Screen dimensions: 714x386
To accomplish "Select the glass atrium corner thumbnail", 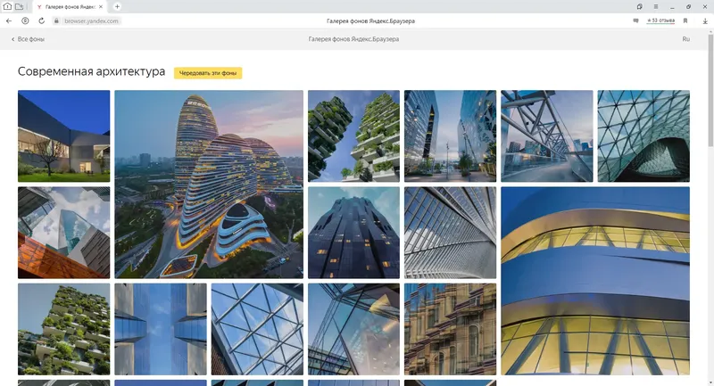I will pos(353,329).
